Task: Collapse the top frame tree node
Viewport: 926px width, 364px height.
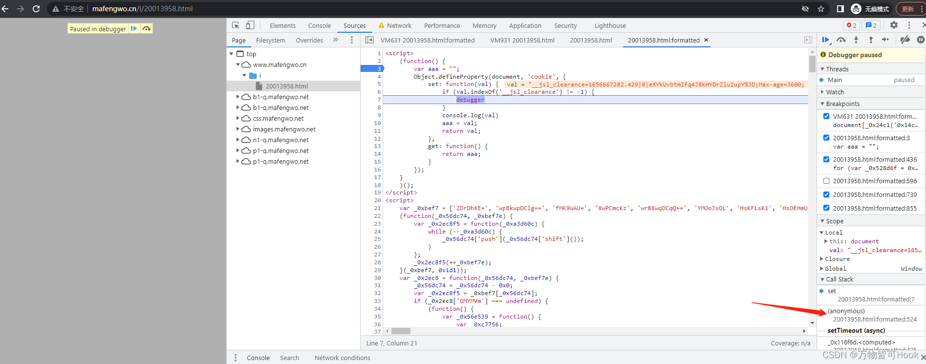Action: coord(232,54)
